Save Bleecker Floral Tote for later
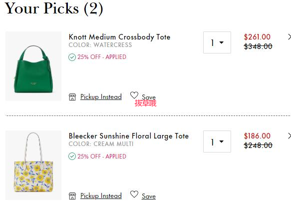 [x=149, y=196]
